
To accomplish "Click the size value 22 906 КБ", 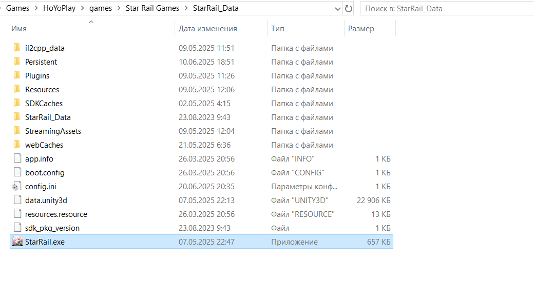I will point(374,200).
